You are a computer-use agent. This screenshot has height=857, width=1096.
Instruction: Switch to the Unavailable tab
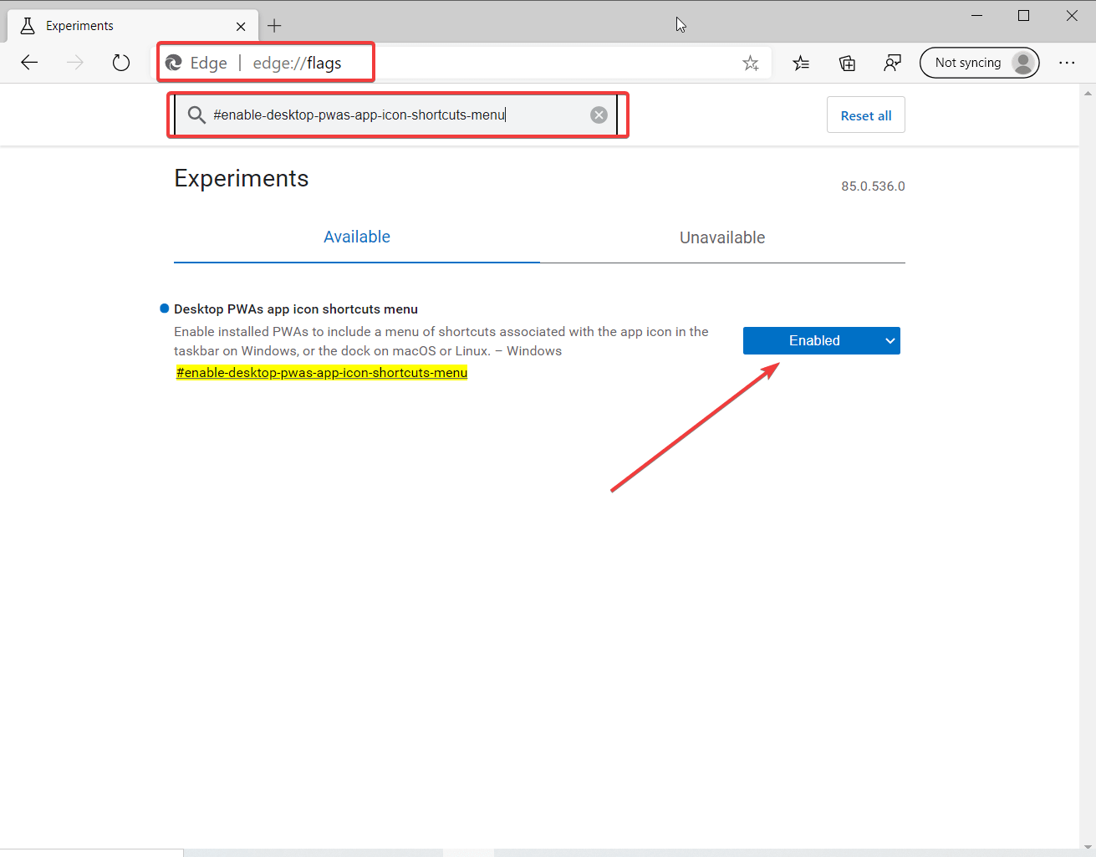tap(722, 237)
